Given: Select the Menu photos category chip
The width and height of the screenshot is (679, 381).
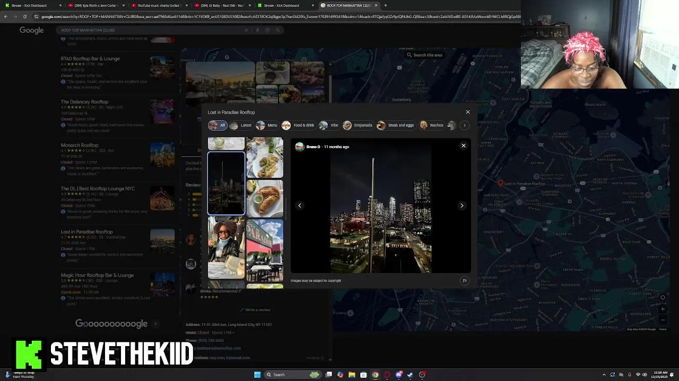Looking at the screenshot, I should [267, 125].
